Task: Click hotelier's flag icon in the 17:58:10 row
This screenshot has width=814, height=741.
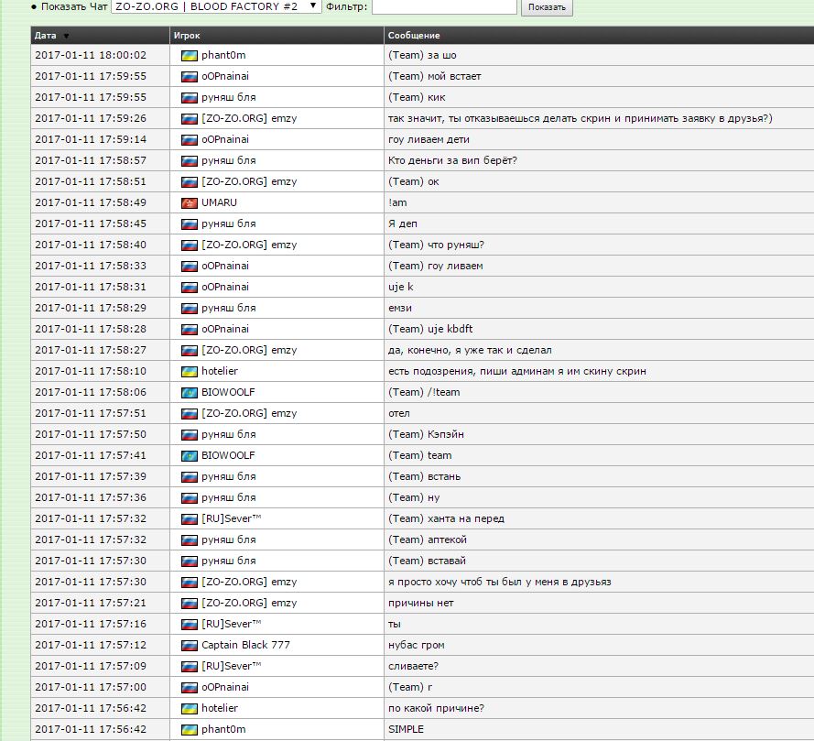Action: point(190,371)
